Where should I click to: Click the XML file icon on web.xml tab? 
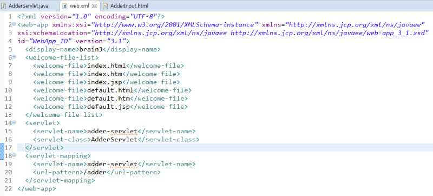point(65,6)
